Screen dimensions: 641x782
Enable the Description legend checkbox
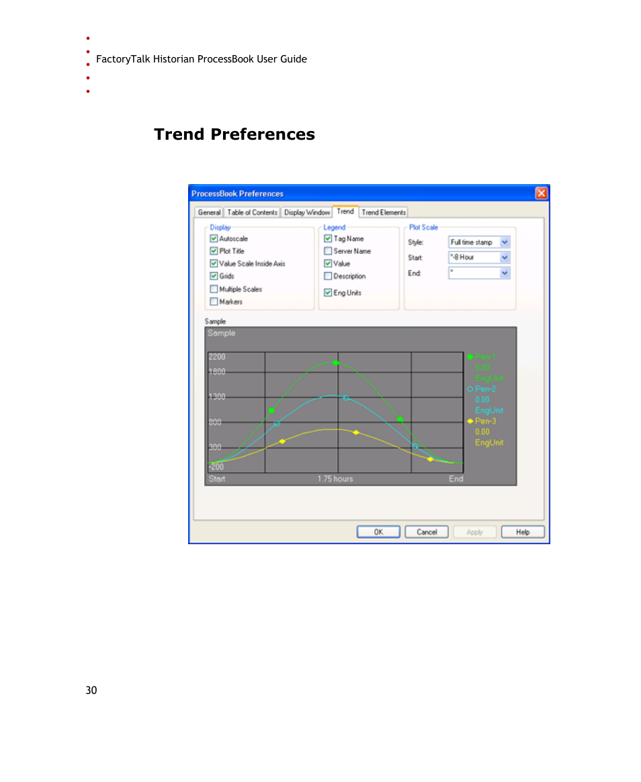point(328,276)
